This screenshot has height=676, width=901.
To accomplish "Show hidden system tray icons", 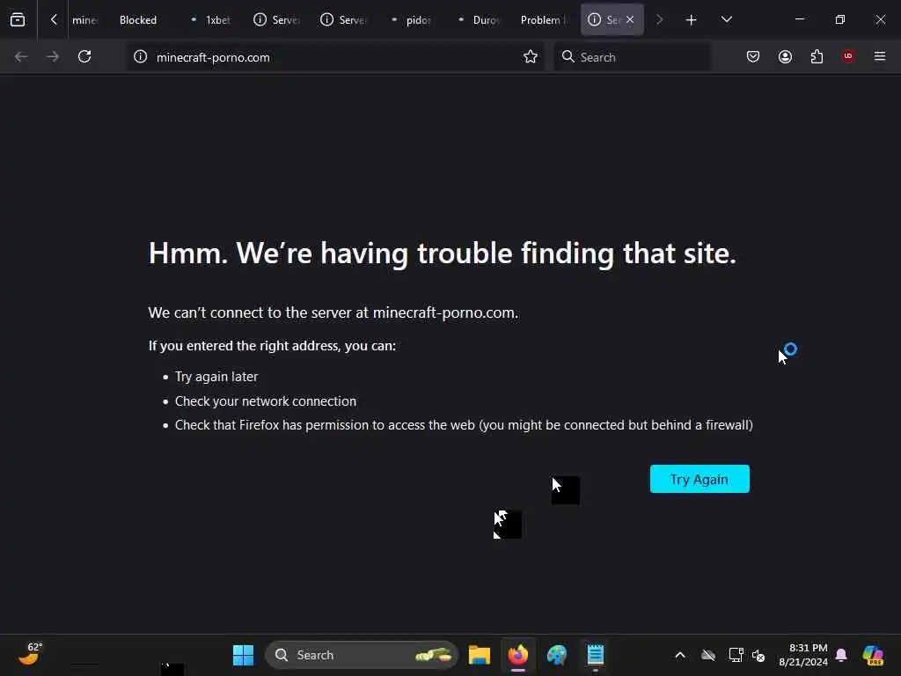I will pyautogui.click(x=680, y=655).
